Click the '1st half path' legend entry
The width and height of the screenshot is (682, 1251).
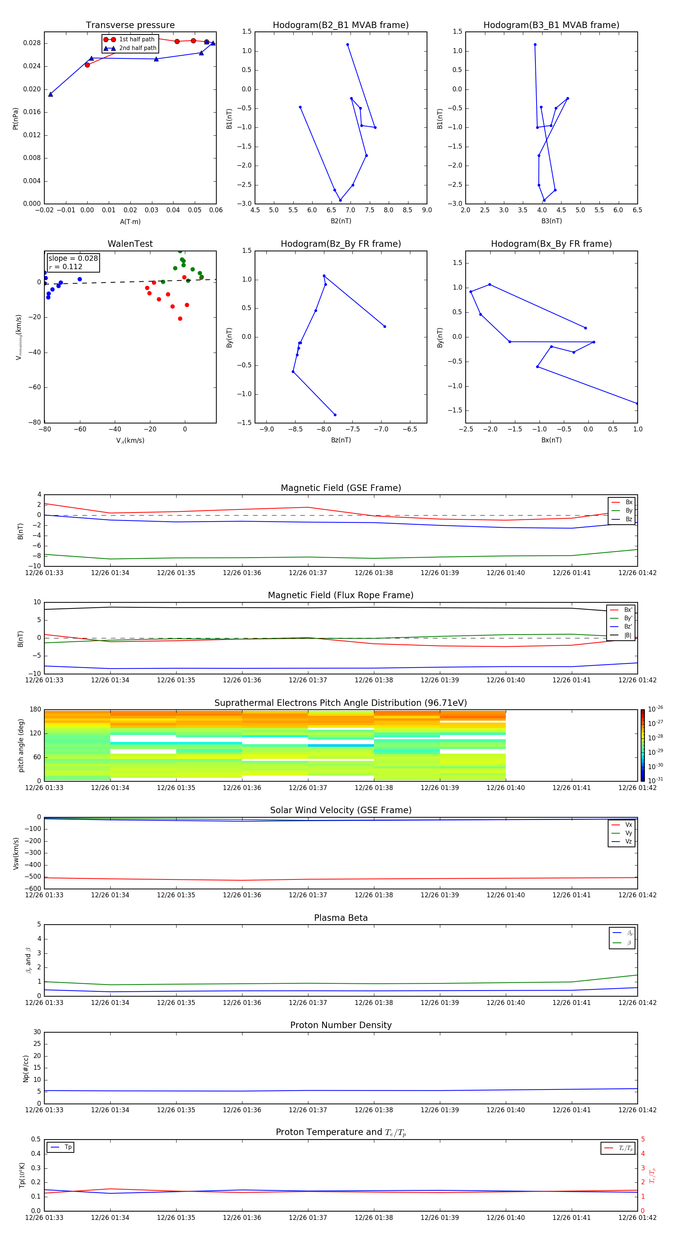(129, 39)
